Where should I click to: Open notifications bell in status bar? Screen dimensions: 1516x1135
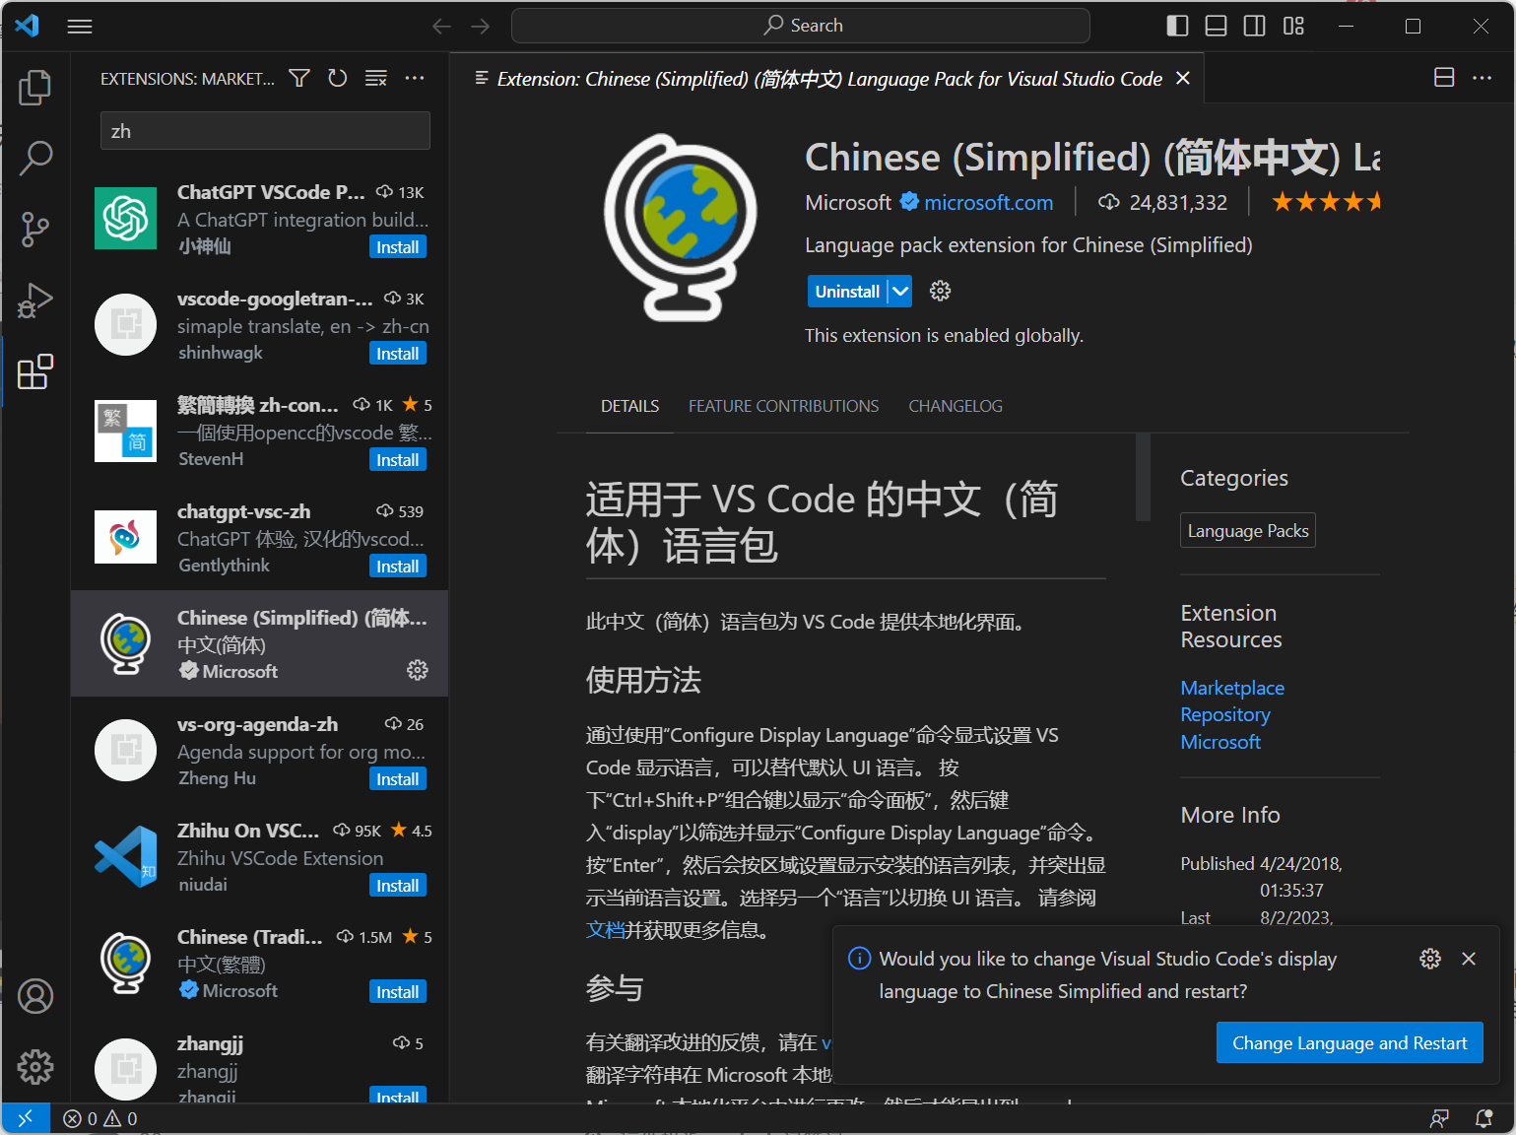click(x=1483, y=1118)
